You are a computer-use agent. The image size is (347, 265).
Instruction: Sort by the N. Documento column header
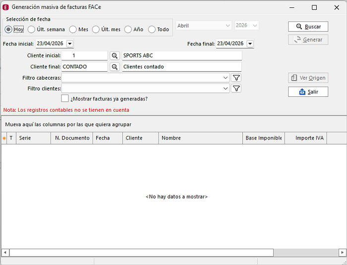(72, 138)
